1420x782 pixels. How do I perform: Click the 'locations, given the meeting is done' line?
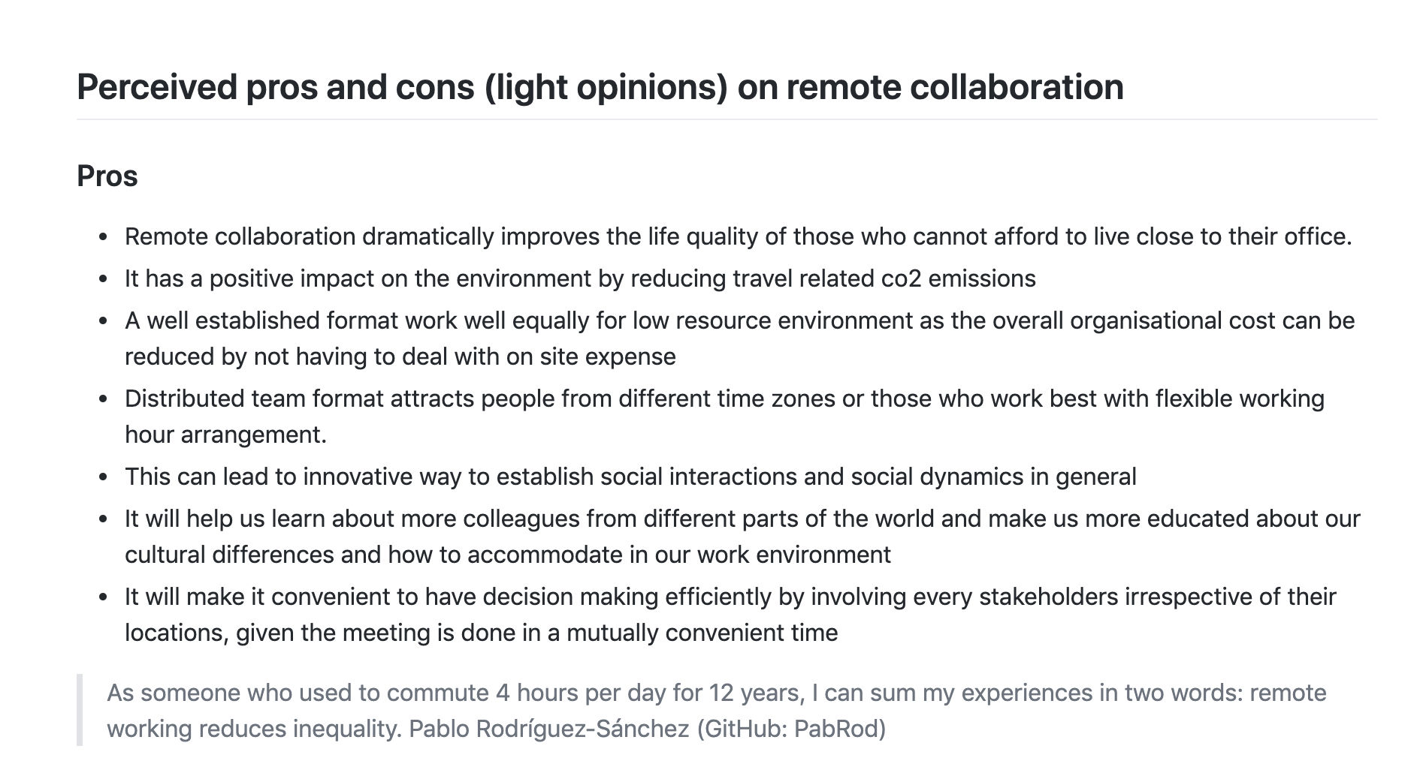(481, 633)
